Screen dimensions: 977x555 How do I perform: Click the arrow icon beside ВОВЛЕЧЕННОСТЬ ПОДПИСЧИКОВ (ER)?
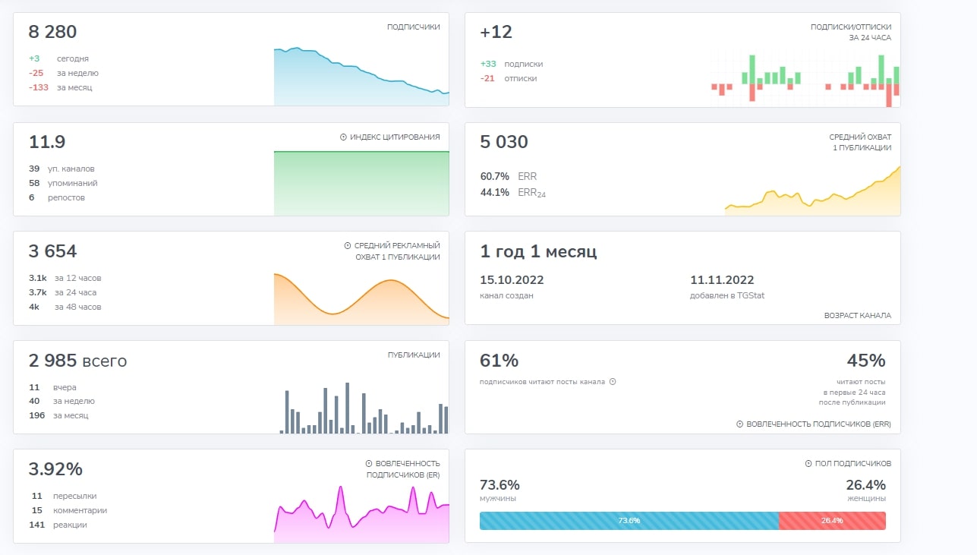(369, 464)
